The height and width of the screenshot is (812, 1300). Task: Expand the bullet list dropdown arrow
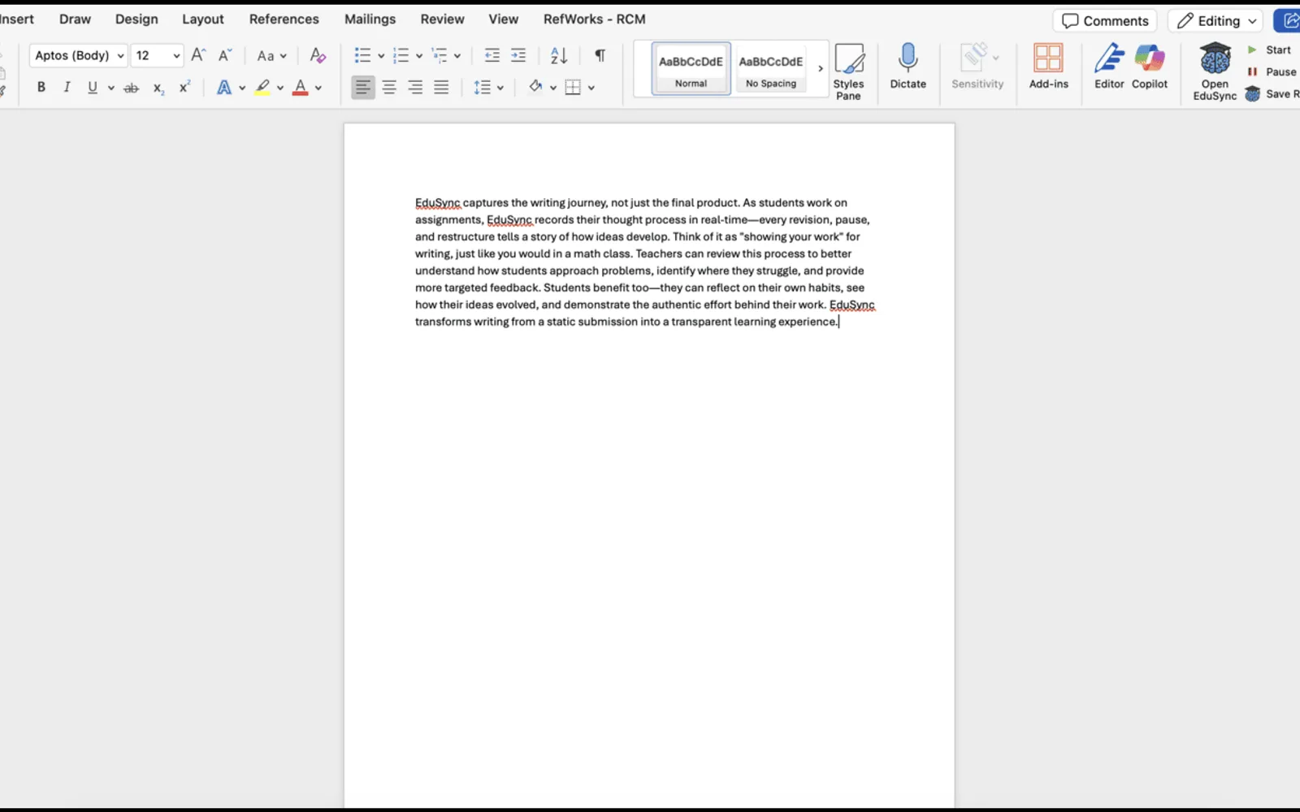[381, 56]
